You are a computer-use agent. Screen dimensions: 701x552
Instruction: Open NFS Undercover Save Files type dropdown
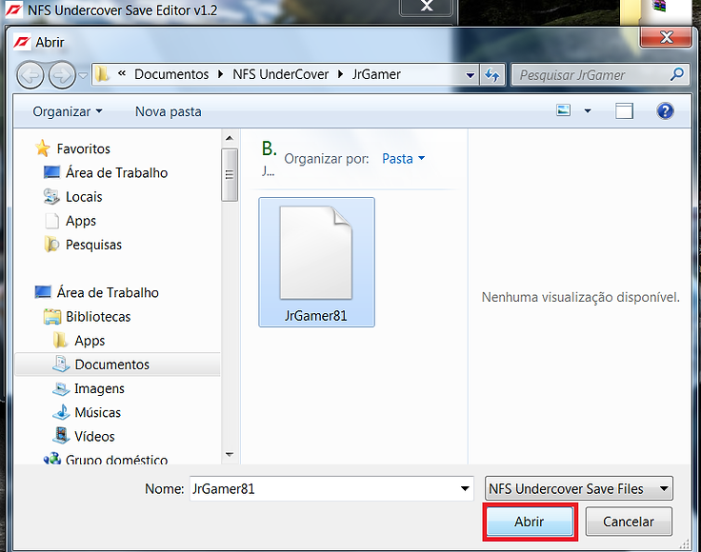tap(578, 488)
